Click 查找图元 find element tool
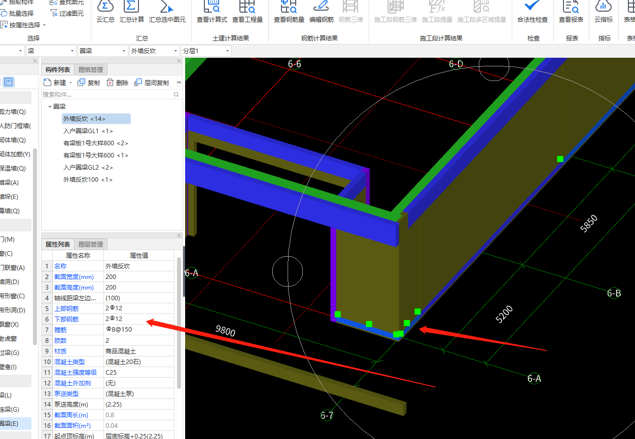The height and width of the screenshot is (439, 635). (67, 3)
